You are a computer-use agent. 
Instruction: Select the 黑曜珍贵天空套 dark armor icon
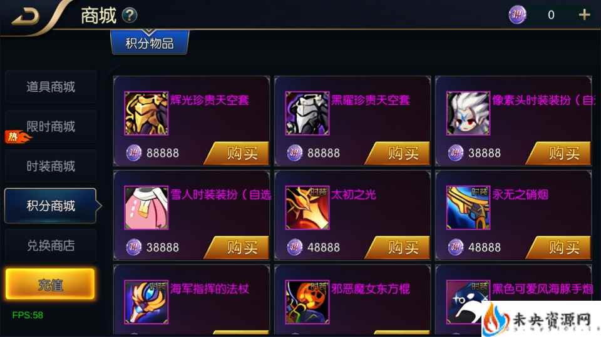(x=307, y=113)
